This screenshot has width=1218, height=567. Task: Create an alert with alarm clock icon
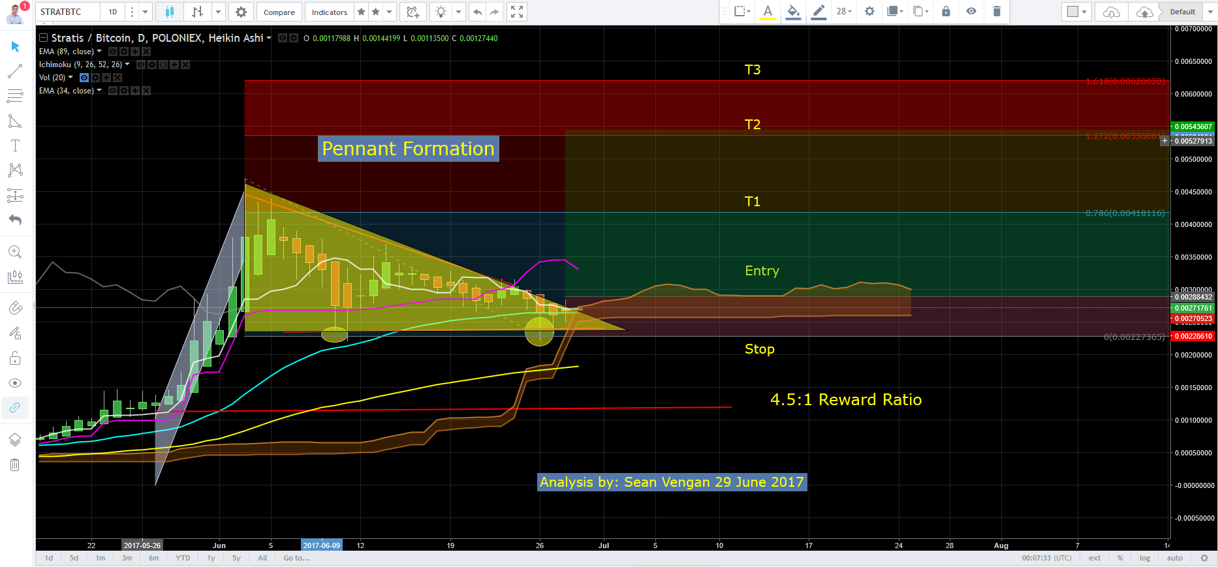click(413, 12)
